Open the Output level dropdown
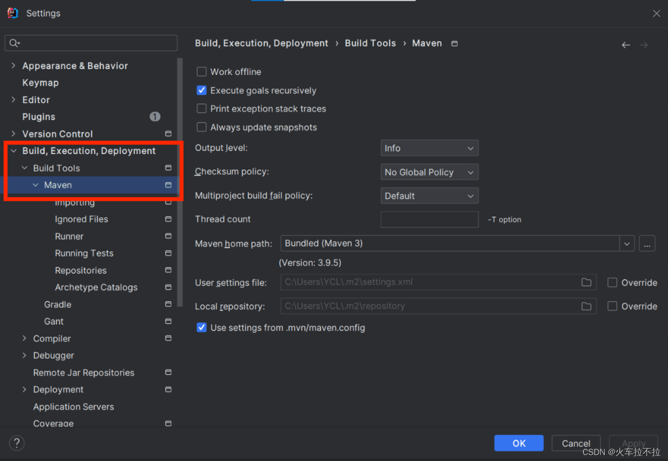Screen dimensions: 668x461 pos(429,148)
